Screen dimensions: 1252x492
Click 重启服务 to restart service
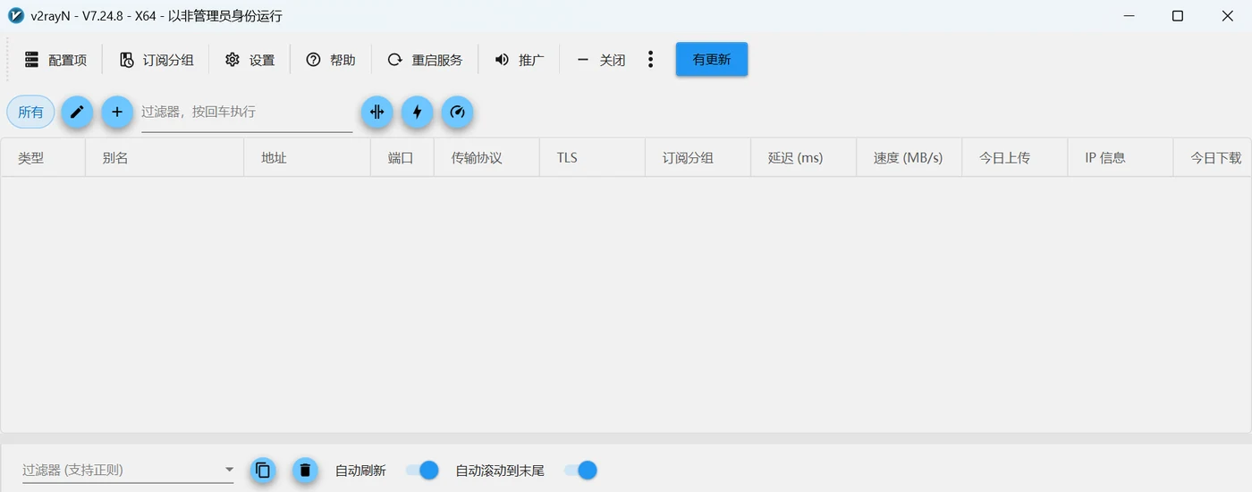pos(425,60)
